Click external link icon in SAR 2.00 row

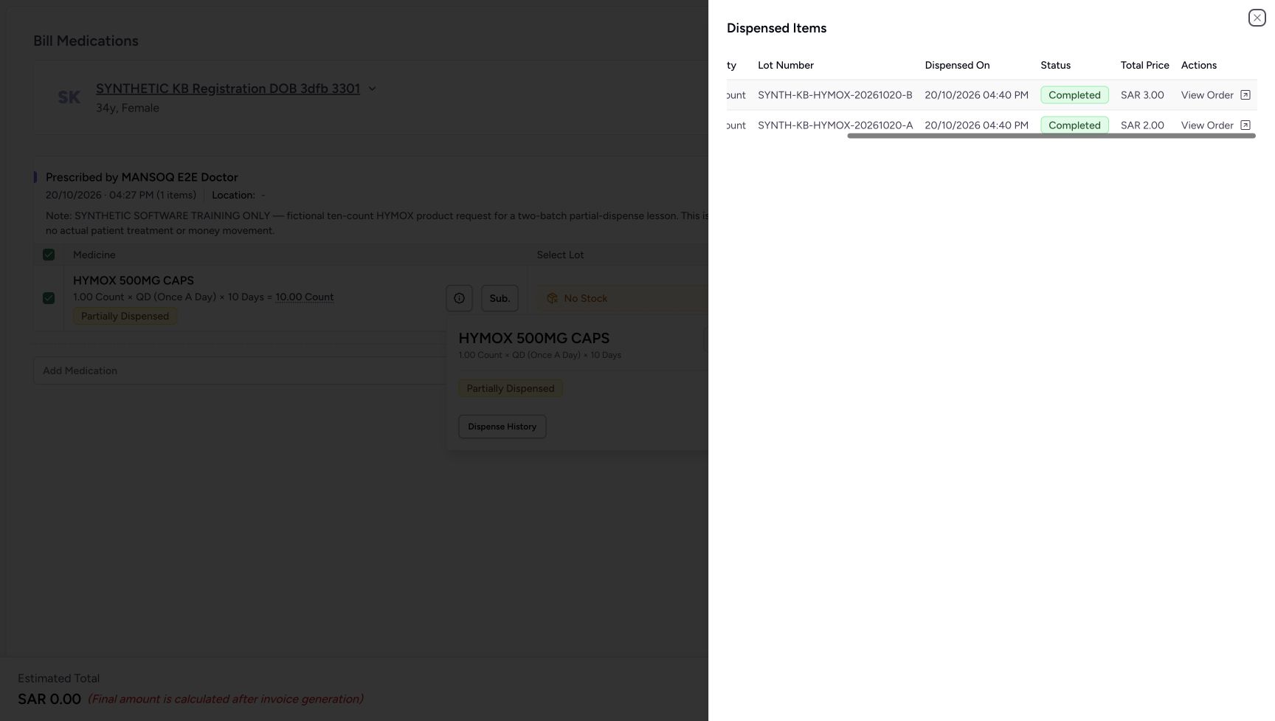click(x=1245, y=125)
